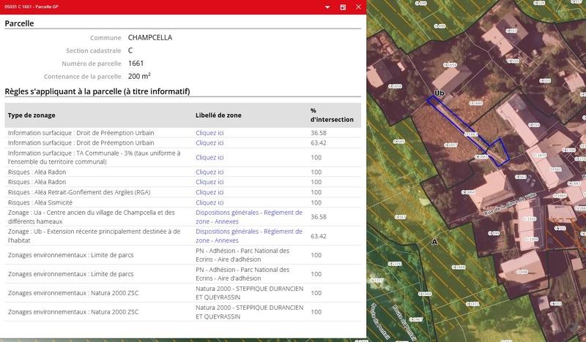Open 'Cliquez ici' for TA Communale 3%
The image size is (586, 342).
tap(209, 157)
